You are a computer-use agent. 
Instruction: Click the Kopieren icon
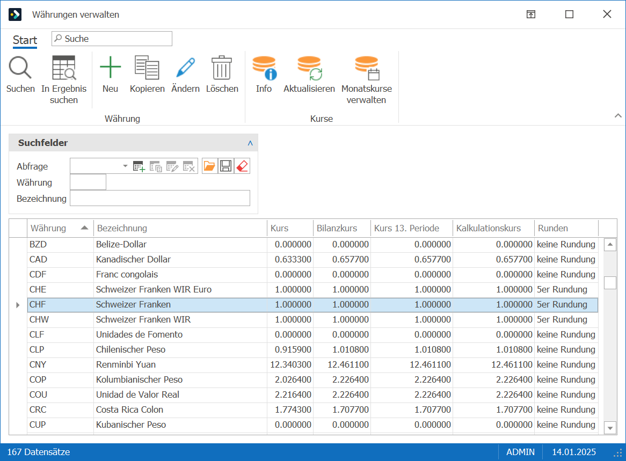[x=147, y=68]
